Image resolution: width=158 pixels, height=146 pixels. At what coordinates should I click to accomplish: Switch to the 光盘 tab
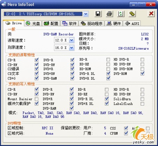pyautogui.click(x=33, y=24)
